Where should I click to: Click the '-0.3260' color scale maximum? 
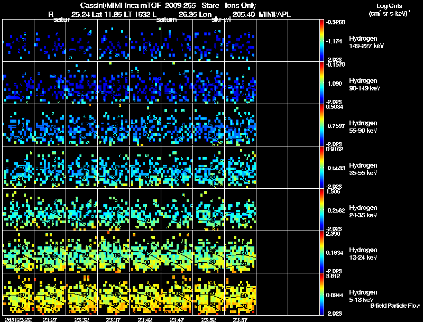click(x=335, y=22)
